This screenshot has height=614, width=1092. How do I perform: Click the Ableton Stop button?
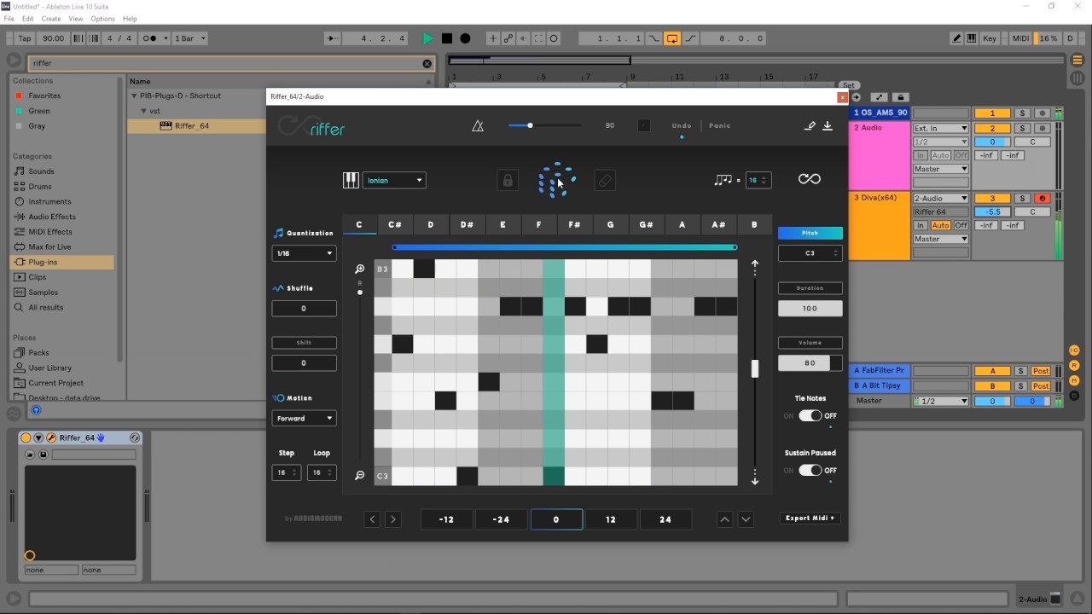click(x=446, y=38)
